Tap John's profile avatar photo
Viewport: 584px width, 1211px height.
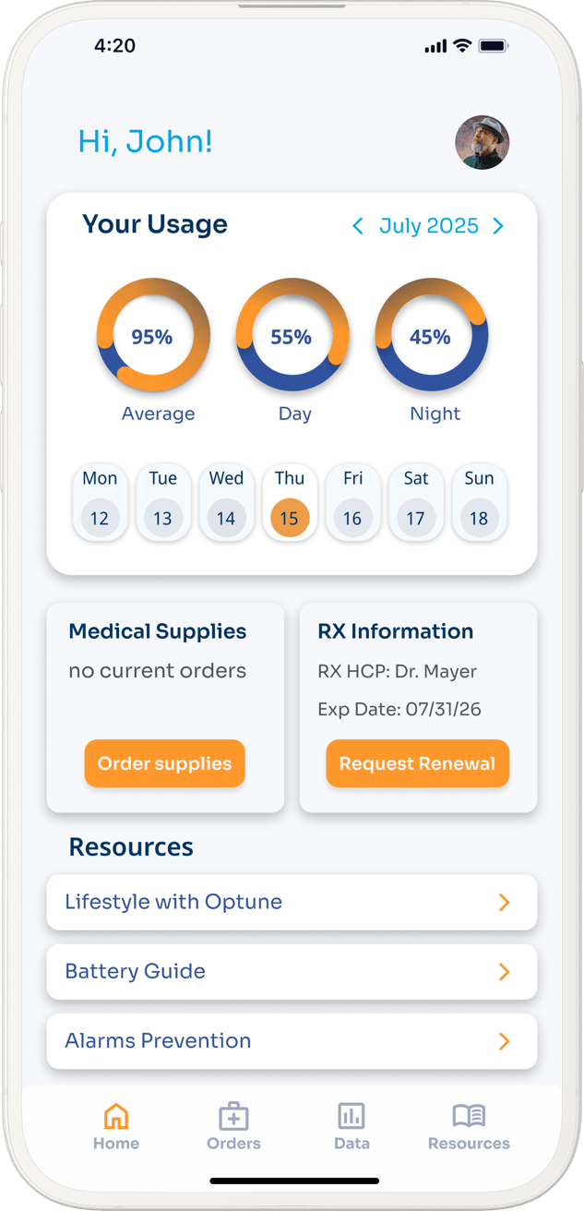coord(482,143)
